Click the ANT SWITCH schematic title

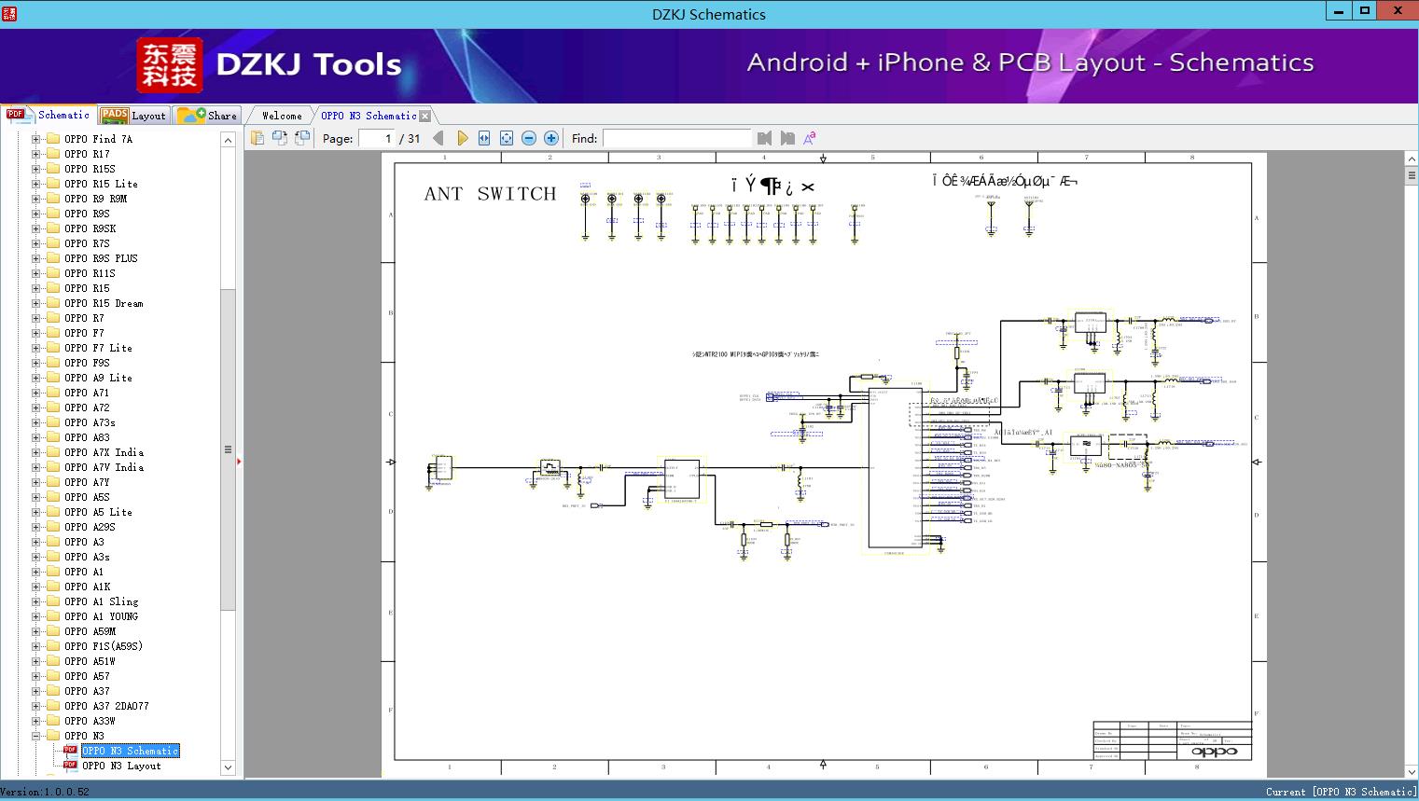[x=490, y=194]
